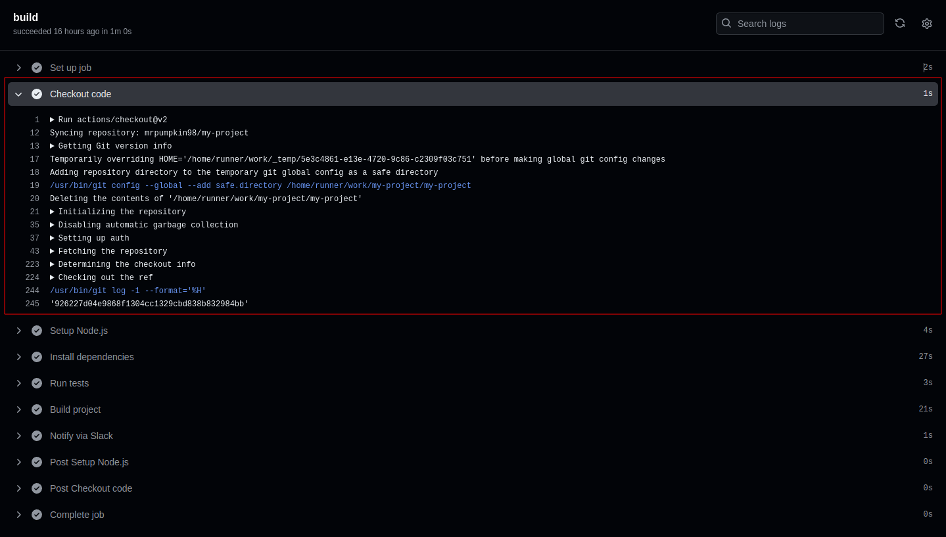Click log line number 12
946x537 pixels.
(35, 133)
